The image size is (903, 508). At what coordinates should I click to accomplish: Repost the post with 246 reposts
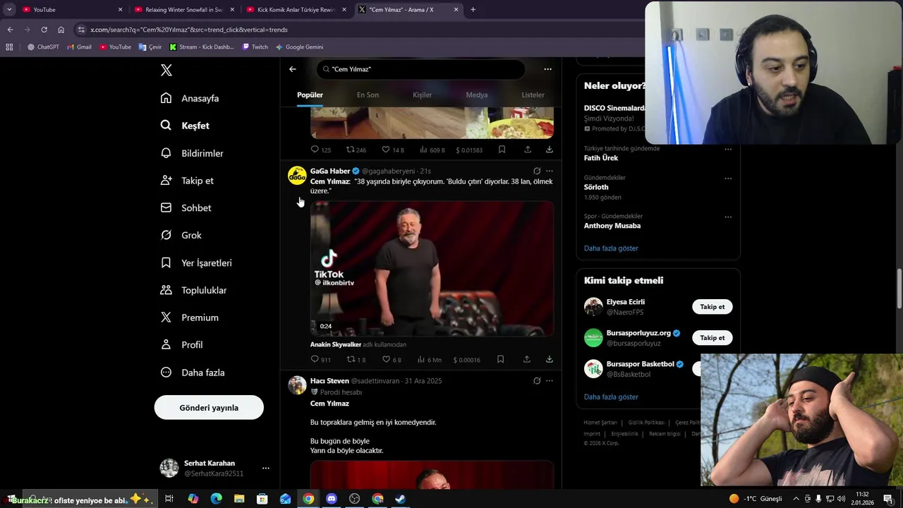(x=356, y=150)
